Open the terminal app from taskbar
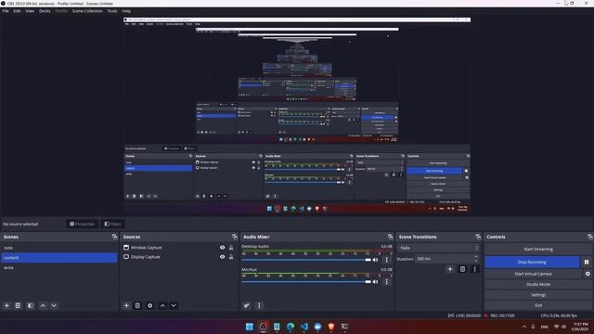 (344, 327)
